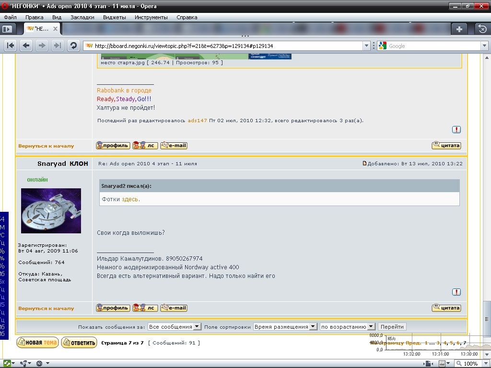This screenshot has width=491, height=368.
Task: Follow the здесь link in the quote
Action: [130, 199]
